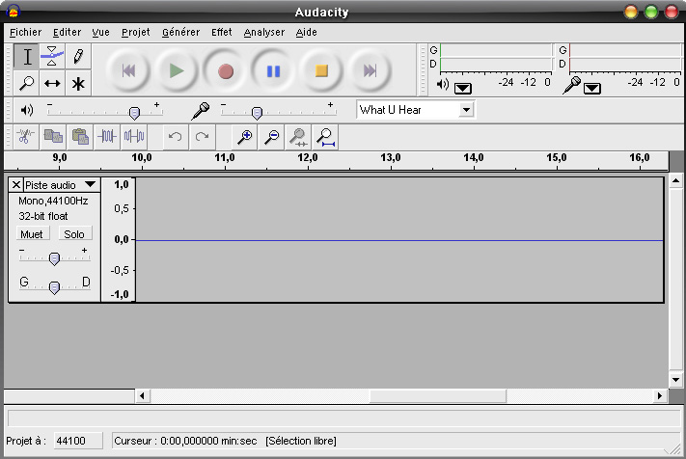Image resolution: width=686 pixels, height=459 pixels.
Task: Open the Effet menu
Action: 221,33
